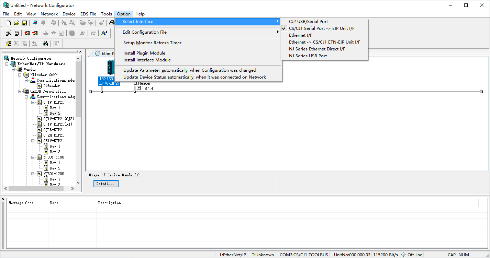Click the Detail... button
Image resolution: width=490 pixels, height=258 pixels.
(106, 184)
